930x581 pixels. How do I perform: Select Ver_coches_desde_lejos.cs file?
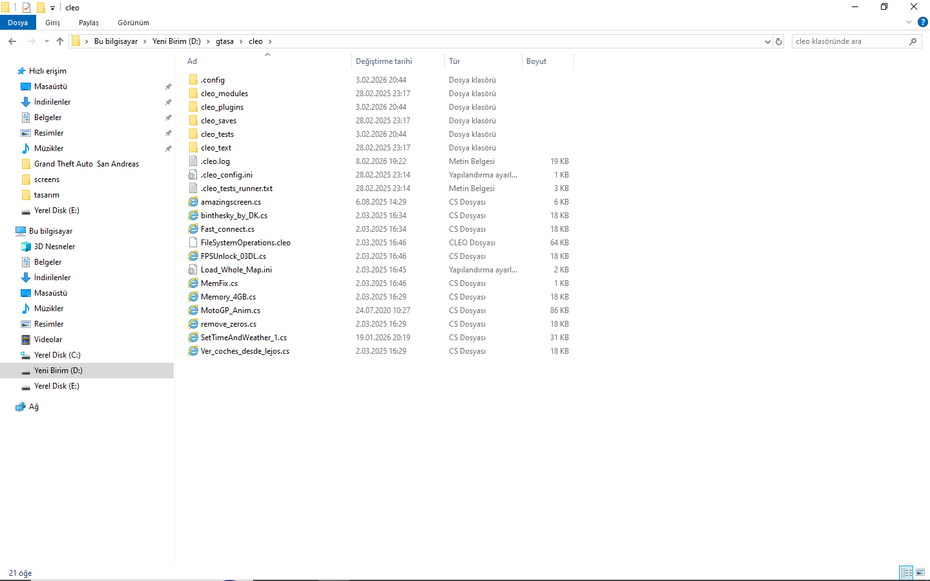(x=245, y=351)
